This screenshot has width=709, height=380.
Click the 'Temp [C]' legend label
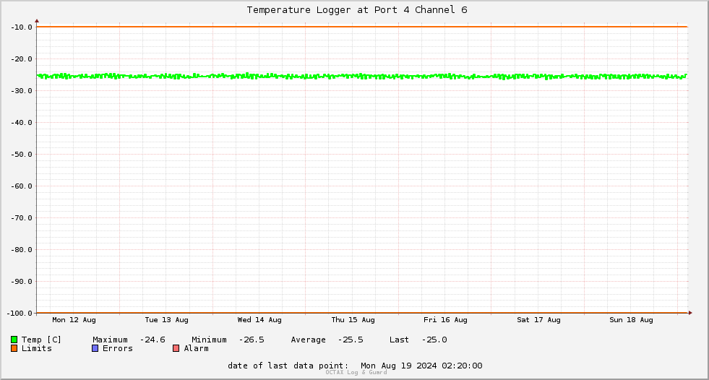(x=41, y=340)
